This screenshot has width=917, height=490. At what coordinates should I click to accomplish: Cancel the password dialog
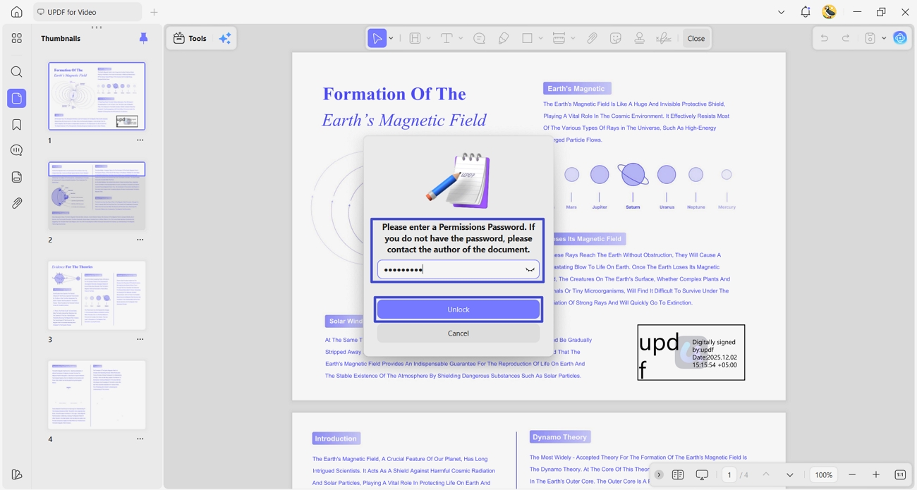tap(458, 333)
